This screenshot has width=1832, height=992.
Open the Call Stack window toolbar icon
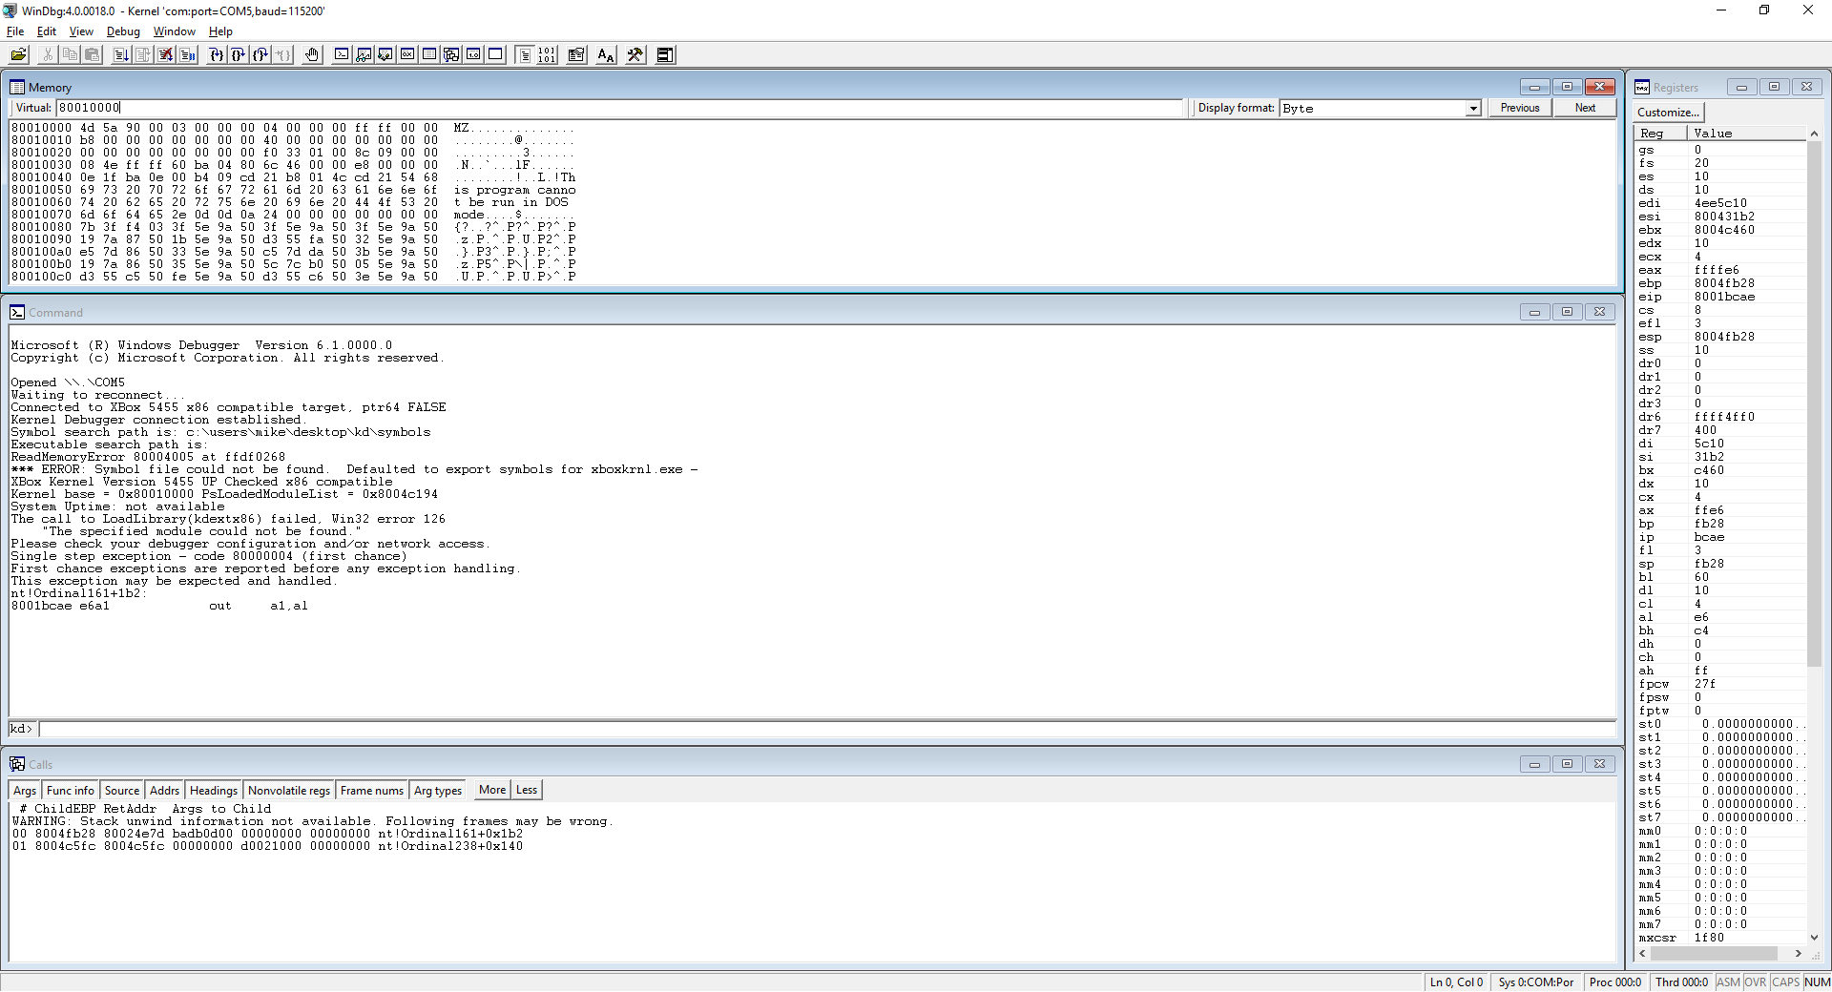pyautogui.click(x=451, y=54)
